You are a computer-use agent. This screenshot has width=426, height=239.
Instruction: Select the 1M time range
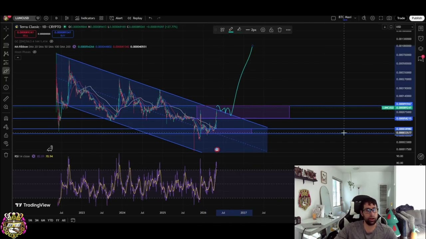pos(30,220)
